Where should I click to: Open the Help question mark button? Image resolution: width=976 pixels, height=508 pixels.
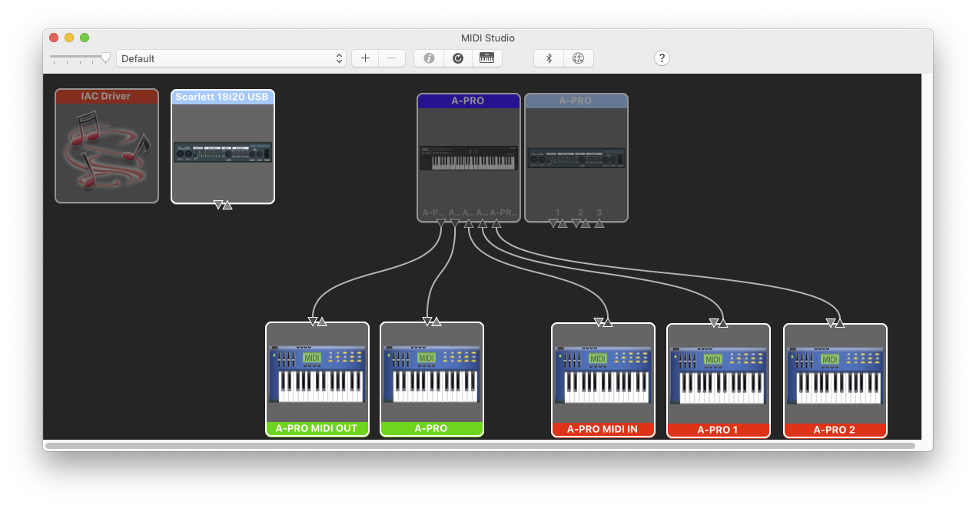pos(662,58)
